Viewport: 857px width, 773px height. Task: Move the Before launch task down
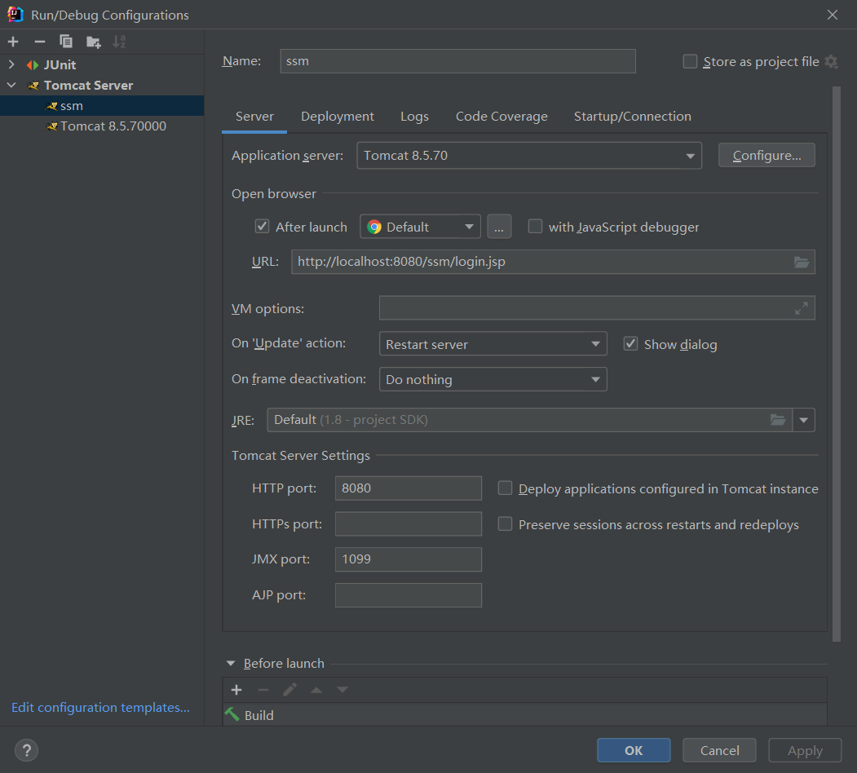(342, 690)
